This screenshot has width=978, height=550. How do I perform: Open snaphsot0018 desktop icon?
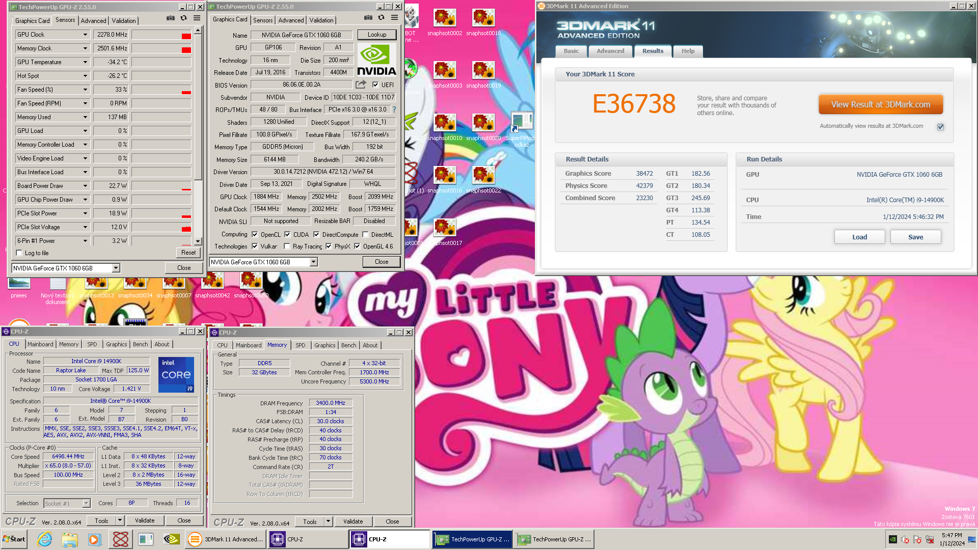click(483, 23)
